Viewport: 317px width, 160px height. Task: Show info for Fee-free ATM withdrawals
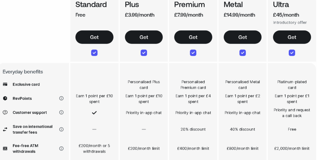coord(61,149)
